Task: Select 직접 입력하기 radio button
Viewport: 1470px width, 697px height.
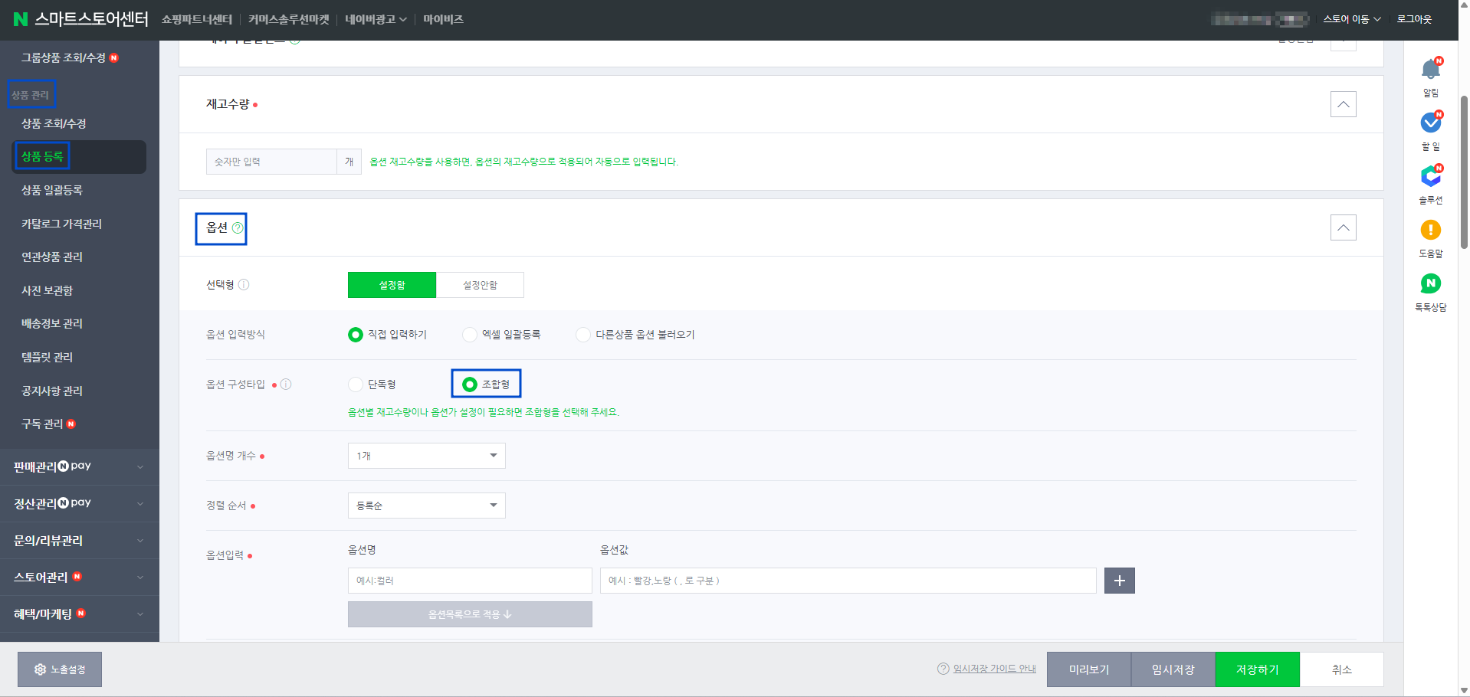Action: pyautogui.click(x=356, y=335)
